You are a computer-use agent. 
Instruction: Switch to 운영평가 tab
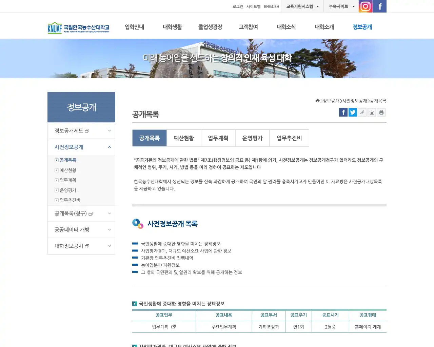point(252,138)
